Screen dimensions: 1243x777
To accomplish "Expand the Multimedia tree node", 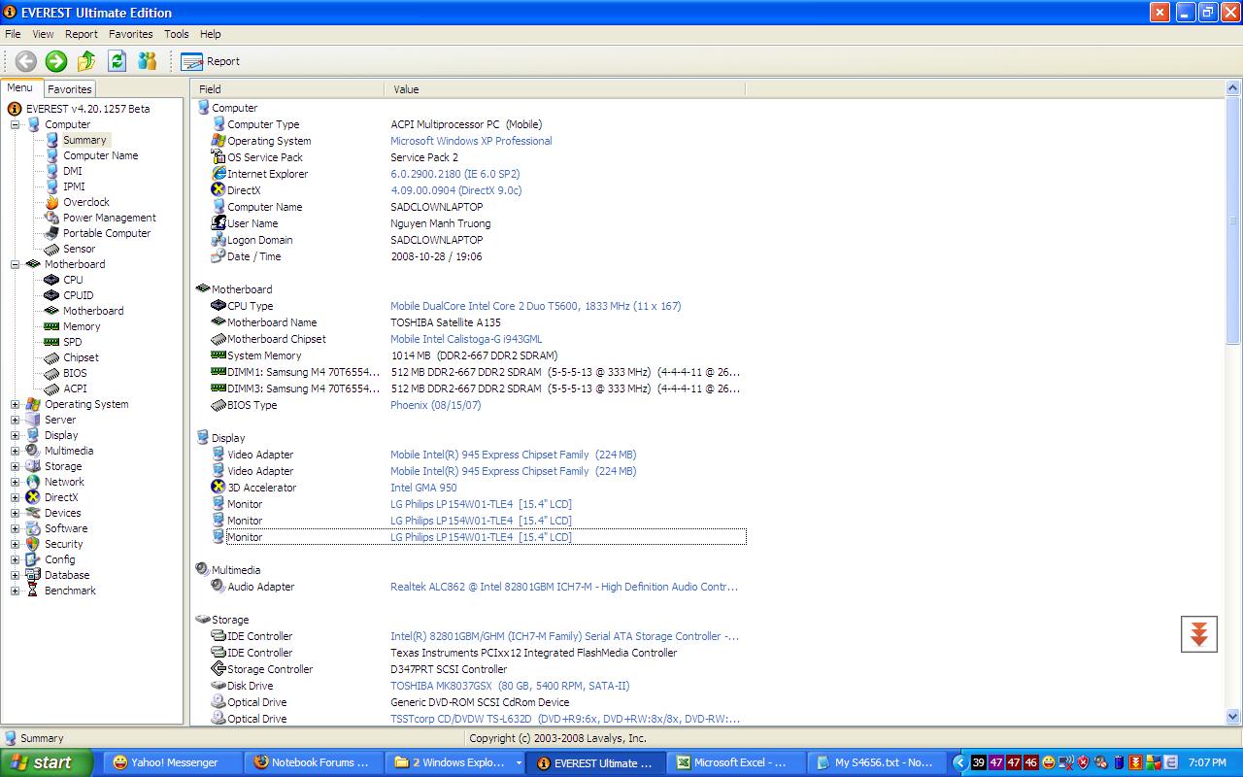I will 16,451.
